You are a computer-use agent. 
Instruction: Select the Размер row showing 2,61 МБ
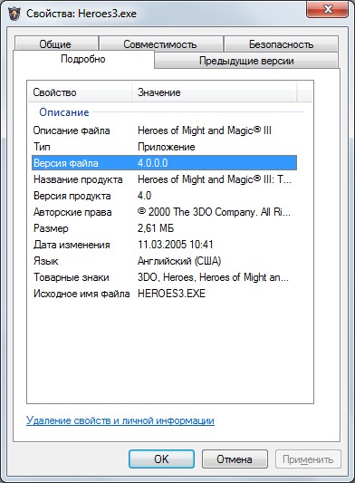165,228
